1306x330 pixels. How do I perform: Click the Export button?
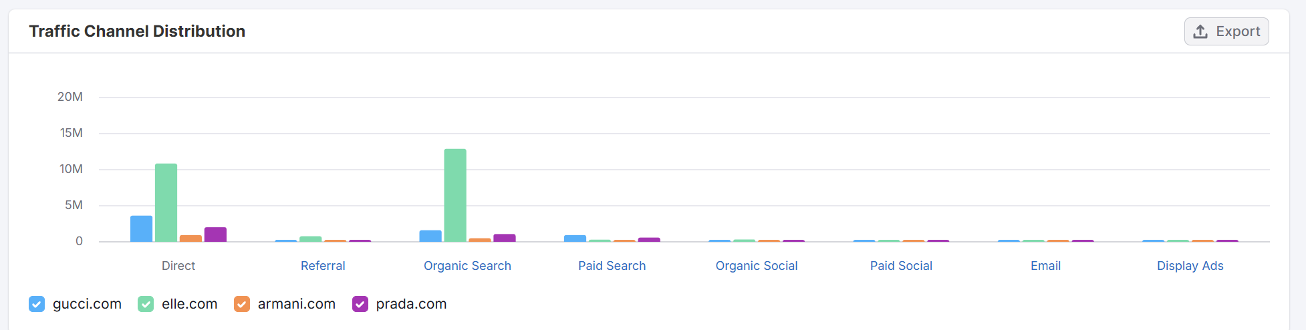[x=1226, y=31]
